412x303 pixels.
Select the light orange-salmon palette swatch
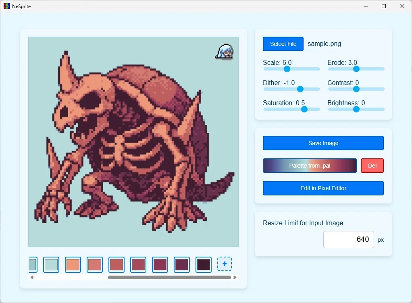(x=73, y=264)
